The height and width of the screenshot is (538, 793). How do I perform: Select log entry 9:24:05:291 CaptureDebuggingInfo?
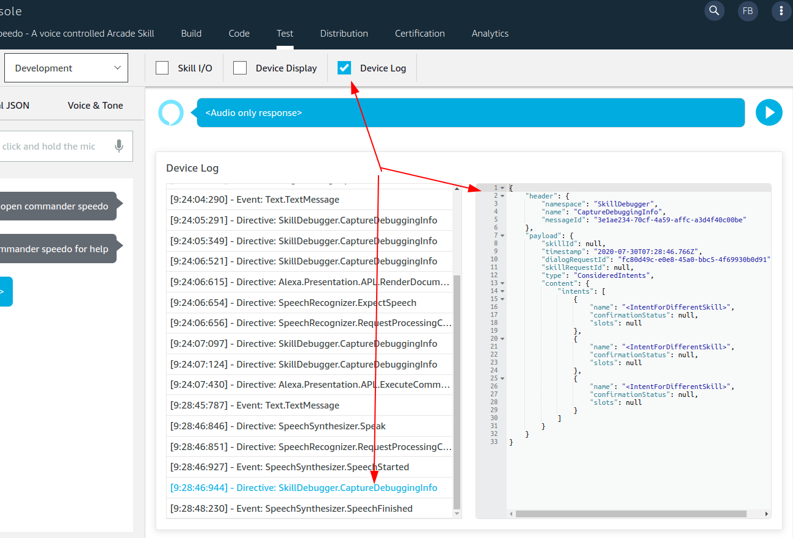[x=310, y=220]
